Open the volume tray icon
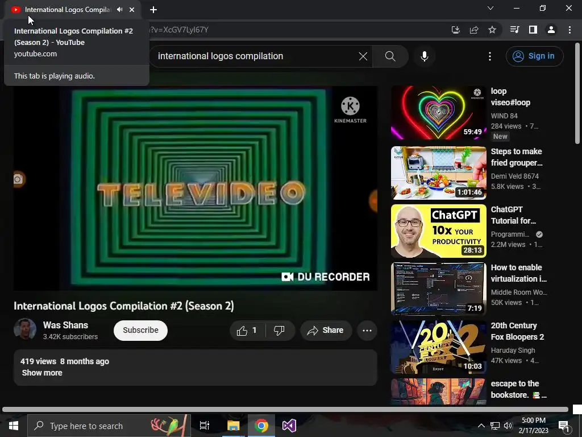The width and height of the screenshot is (582, 437). pyautogui.click(x=508, y=426)
